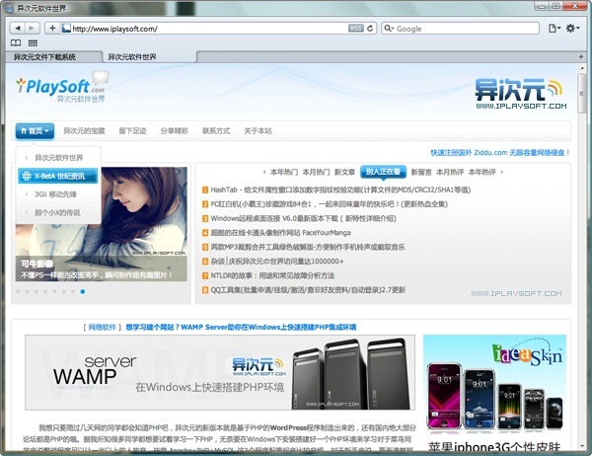Open HashTab article link
The image size is (592, 456).
pos(340,190)
